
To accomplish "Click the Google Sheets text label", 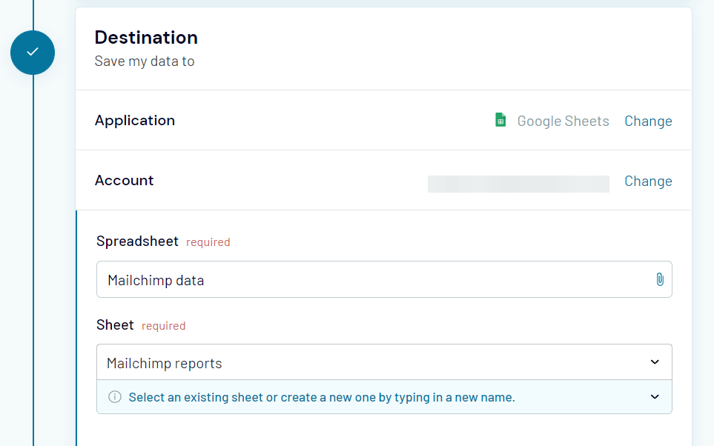I will click(x=563, y=121).
